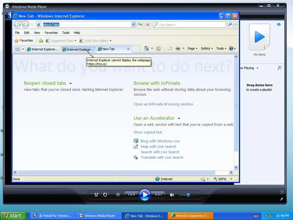Click the Read Mail envelope icon

click(170, 49)
